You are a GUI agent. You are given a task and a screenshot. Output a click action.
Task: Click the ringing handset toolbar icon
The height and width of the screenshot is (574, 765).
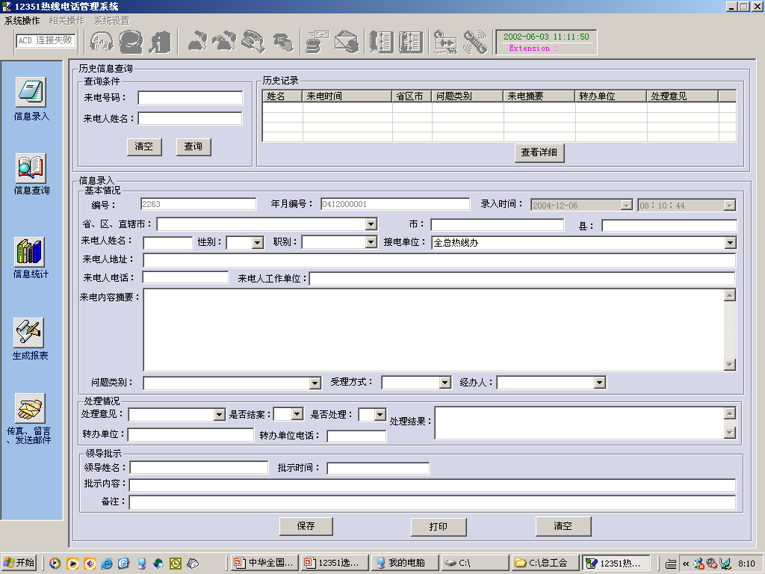coord(475,42)
